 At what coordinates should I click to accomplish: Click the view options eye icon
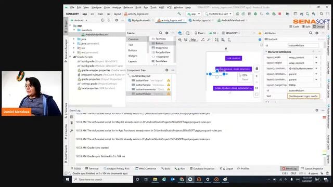(180, 39)
